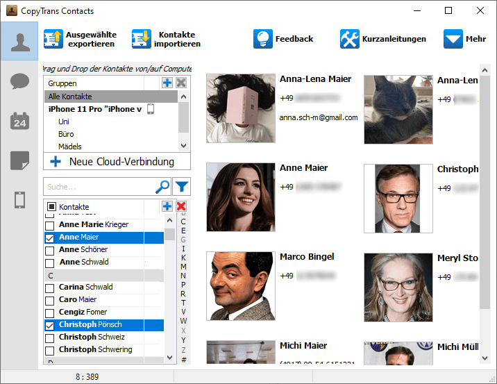Jump to letter K in alphabet index

pos(183,258)
